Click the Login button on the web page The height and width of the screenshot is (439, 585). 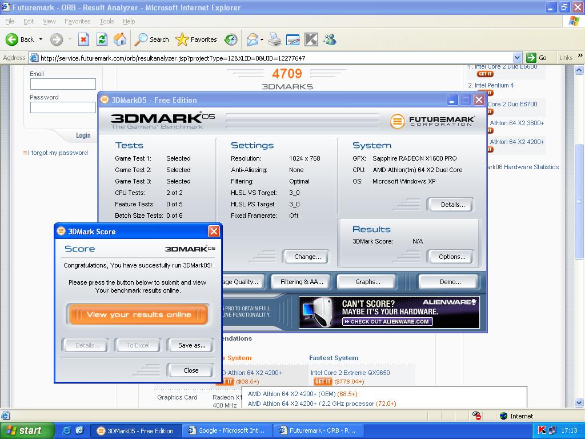point(83,135)
